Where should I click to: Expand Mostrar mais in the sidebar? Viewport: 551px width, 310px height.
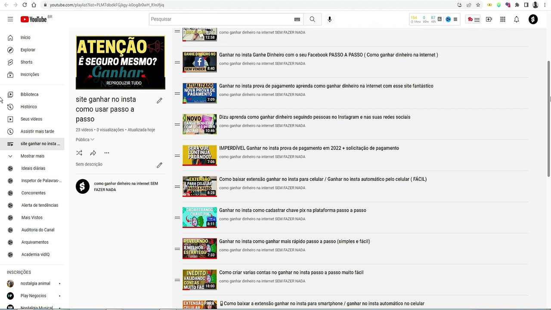point(32,156)
